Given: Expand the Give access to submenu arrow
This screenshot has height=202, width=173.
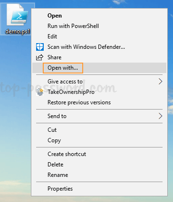Looking at the screenshot, I should click(160, 82).
